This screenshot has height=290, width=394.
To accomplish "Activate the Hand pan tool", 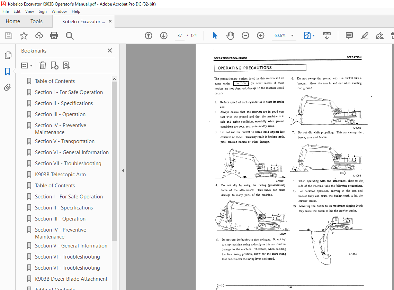I will 230,36.
